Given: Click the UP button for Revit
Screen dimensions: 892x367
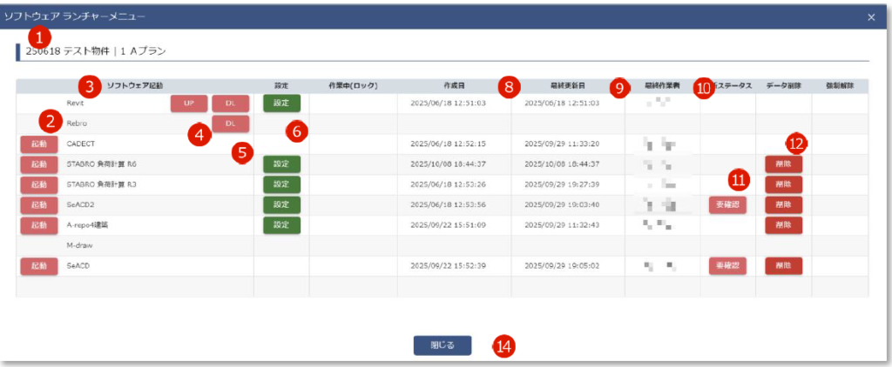Looking at the screenshot, I should [189, 103].
